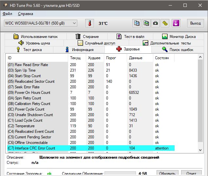Image resolution: width=208 pixels, height=176 pixels.
Task: Click the Обновить button
Action: point(167,173)
